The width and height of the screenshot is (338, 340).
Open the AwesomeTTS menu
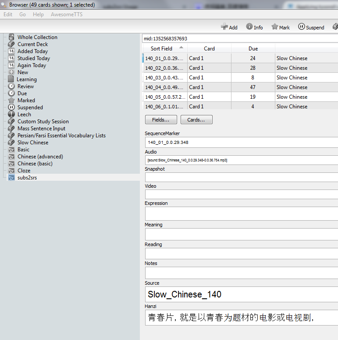(66, 14)
